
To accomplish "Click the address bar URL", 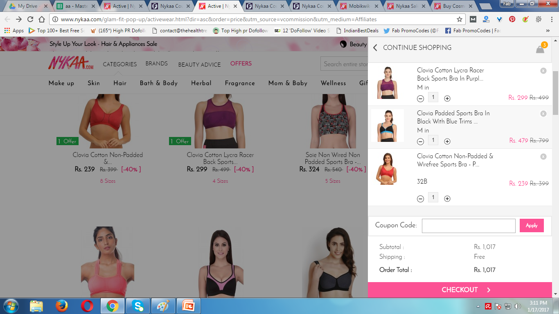I will click(219, 19).
